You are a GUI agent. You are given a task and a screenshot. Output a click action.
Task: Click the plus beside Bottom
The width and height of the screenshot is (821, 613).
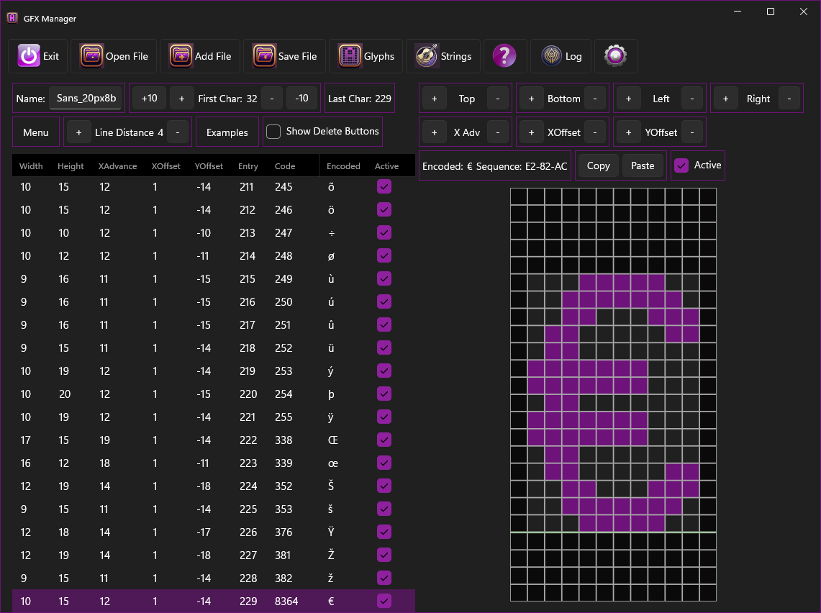531,99
